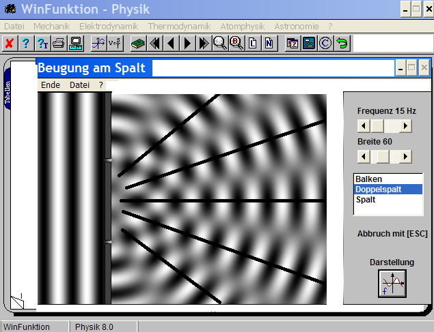The width and height of the screenshot is (434, 332).
Task: Increase Breite with right arrow
Action: coord(405,157)
